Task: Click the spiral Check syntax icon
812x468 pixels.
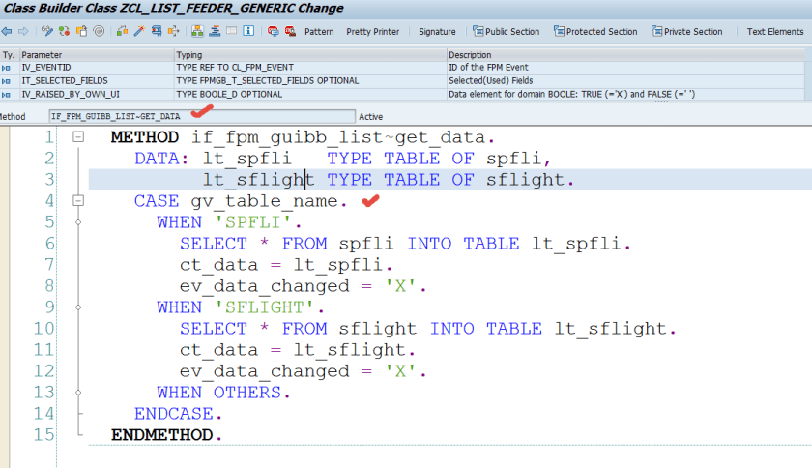Action: coord(100,31)
